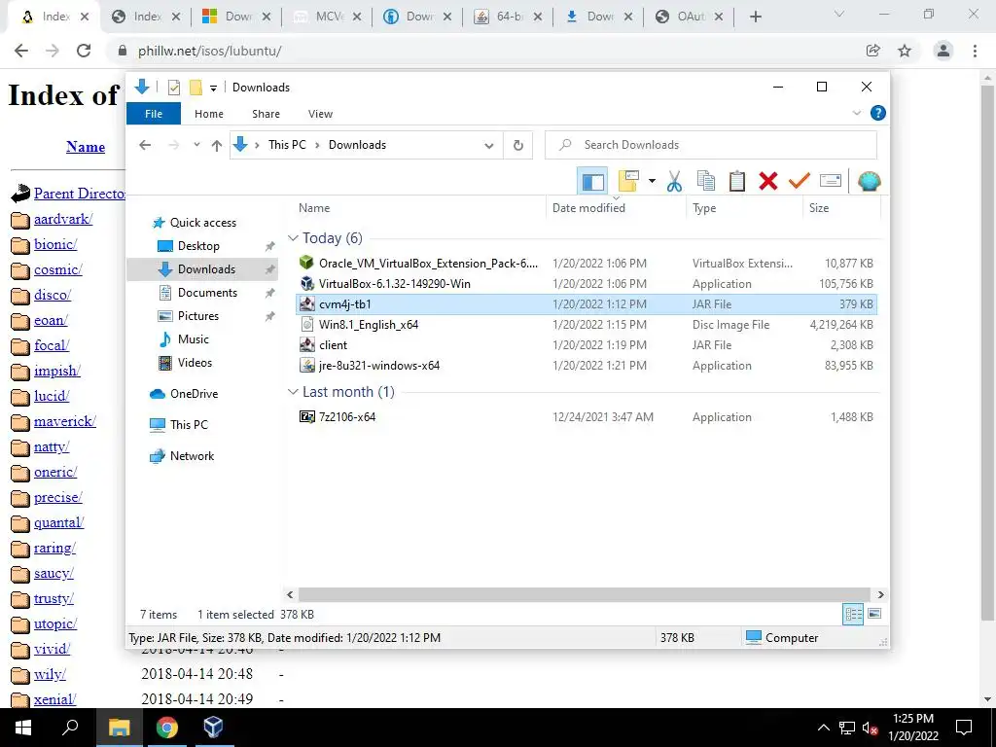Select Music in navigation pane

click(194, 339)
